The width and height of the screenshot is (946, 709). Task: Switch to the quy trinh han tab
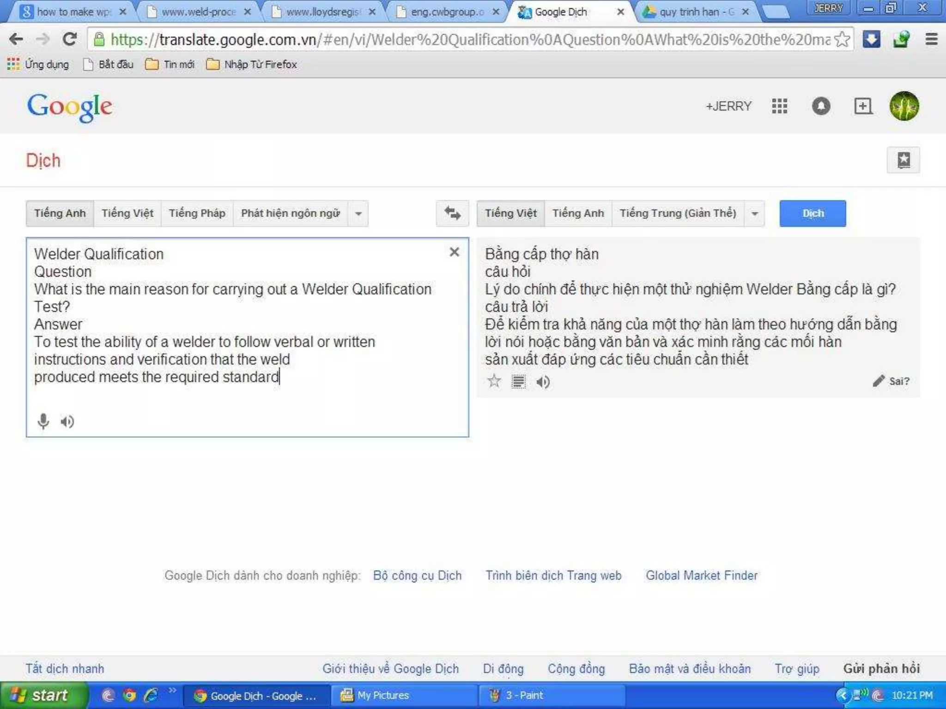coord(694,12)
